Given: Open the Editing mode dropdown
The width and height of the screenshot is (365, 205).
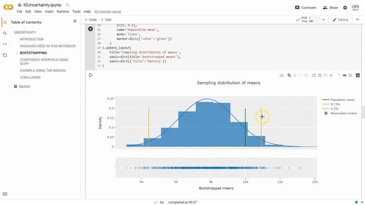Looking at the screenshot, I should (x=340, y=20).
